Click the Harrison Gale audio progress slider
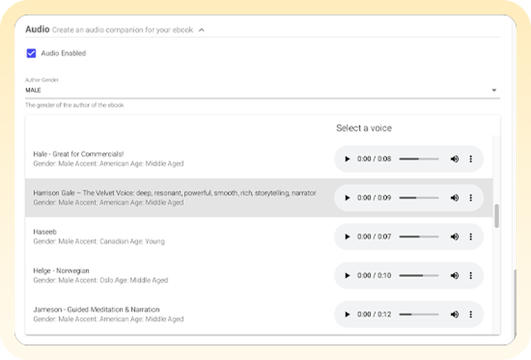 pos(418,198)
